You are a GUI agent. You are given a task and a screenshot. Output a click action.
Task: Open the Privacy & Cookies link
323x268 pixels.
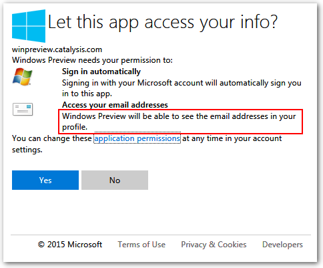pos(214,245)
